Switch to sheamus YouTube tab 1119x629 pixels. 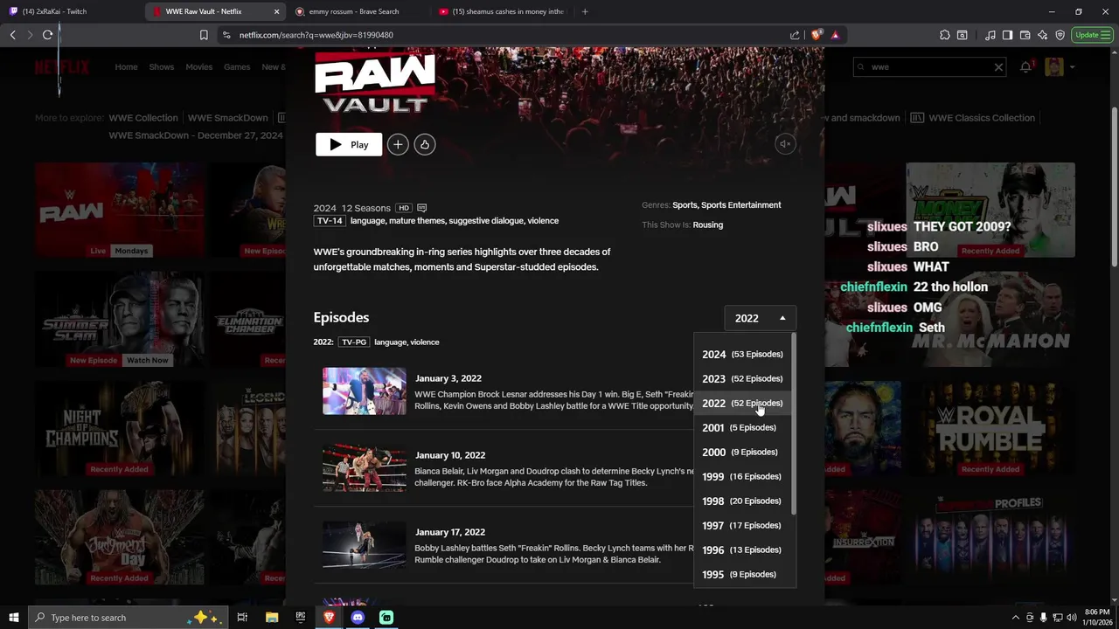point(503,11)
